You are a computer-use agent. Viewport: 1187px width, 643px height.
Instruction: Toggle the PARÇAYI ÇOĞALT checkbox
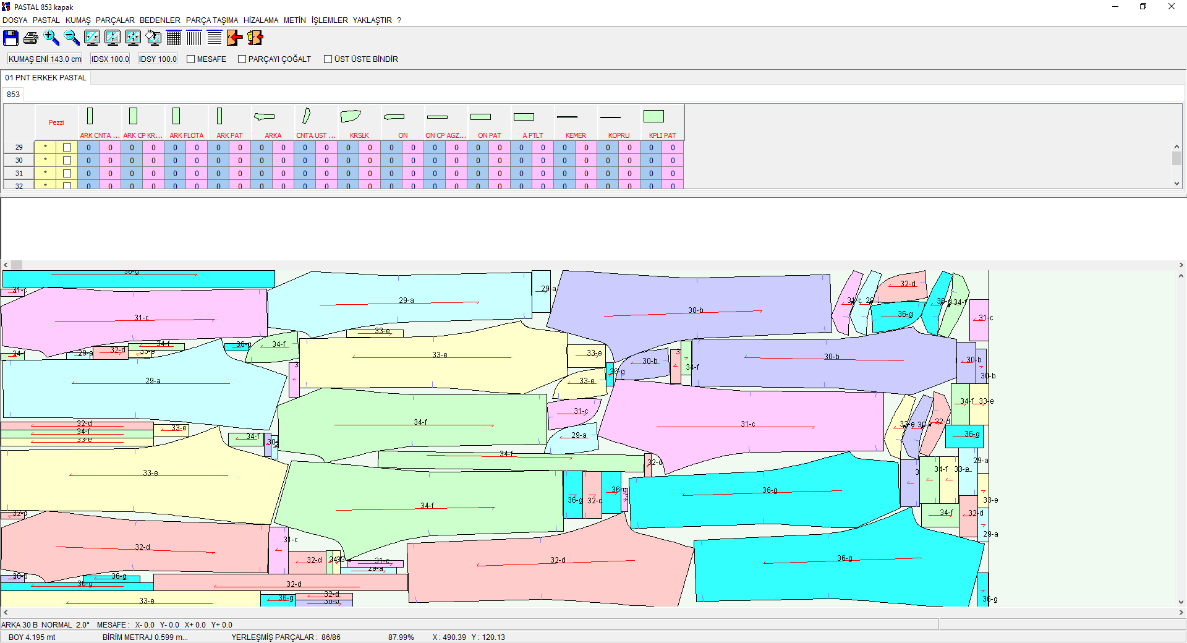(x=242, y=59)
